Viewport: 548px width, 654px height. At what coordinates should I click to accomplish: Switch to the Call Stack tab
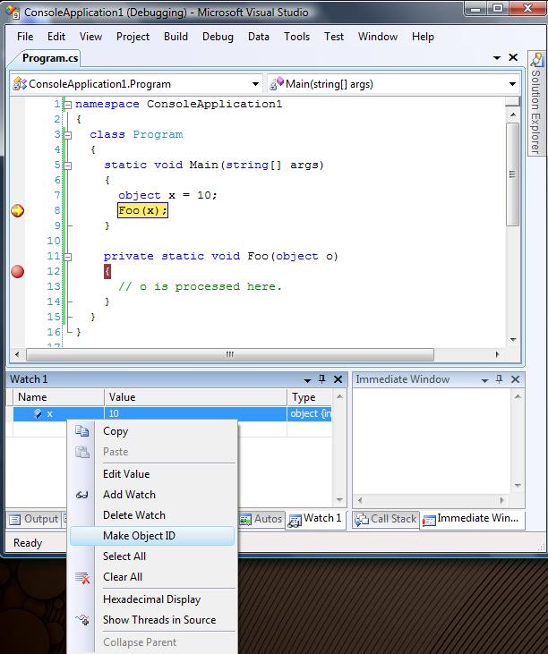click(x=386, y=519)
